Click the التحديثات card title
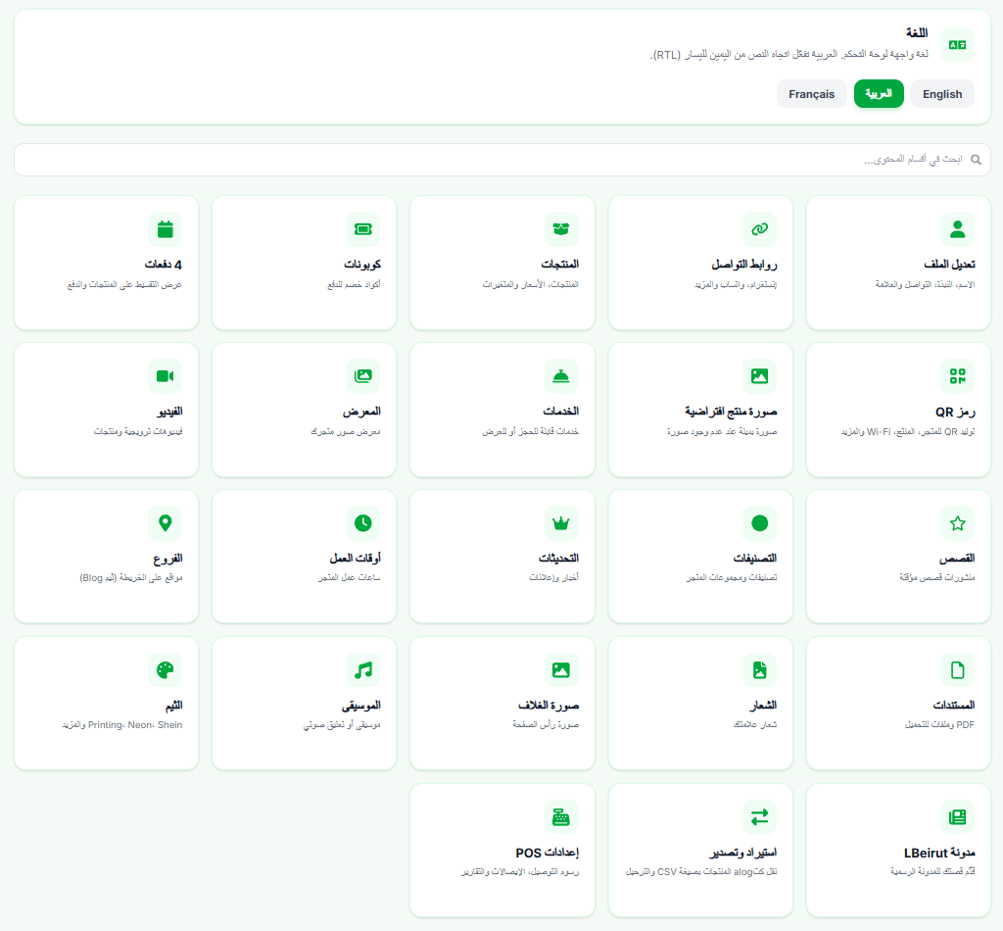The width and height of the screenshot is (1003, 931). [x=558, y=559]
